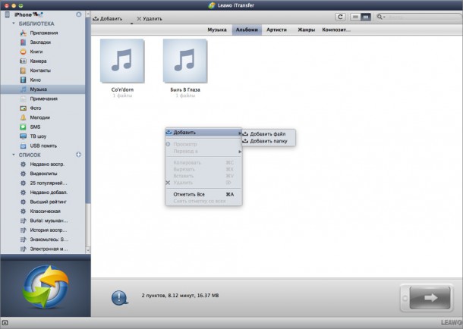Select the Co'n'dorn album thumbnail

click(x=122, y=61)
